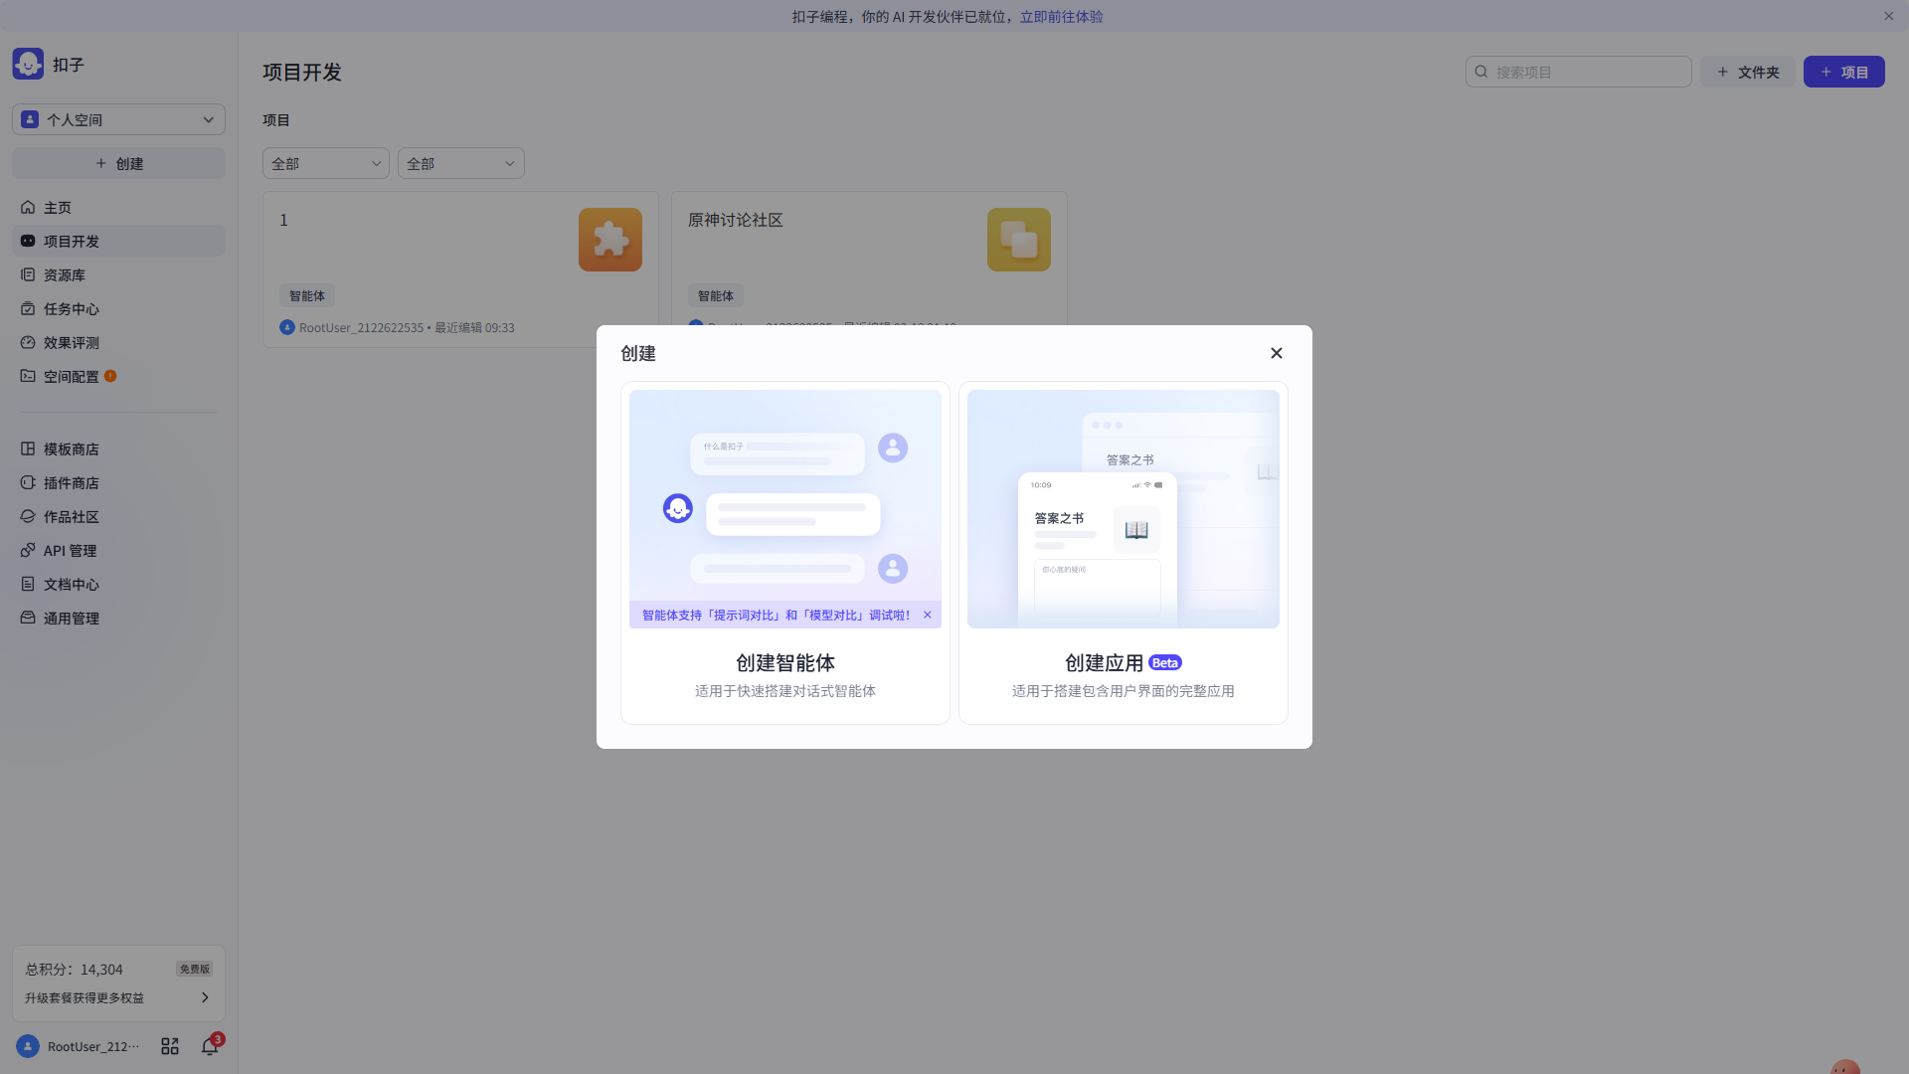Viewport: 1909px width, 1074px height.
Task: Open the 插件商店 (Plugin Store)
Action: [71, 482]
